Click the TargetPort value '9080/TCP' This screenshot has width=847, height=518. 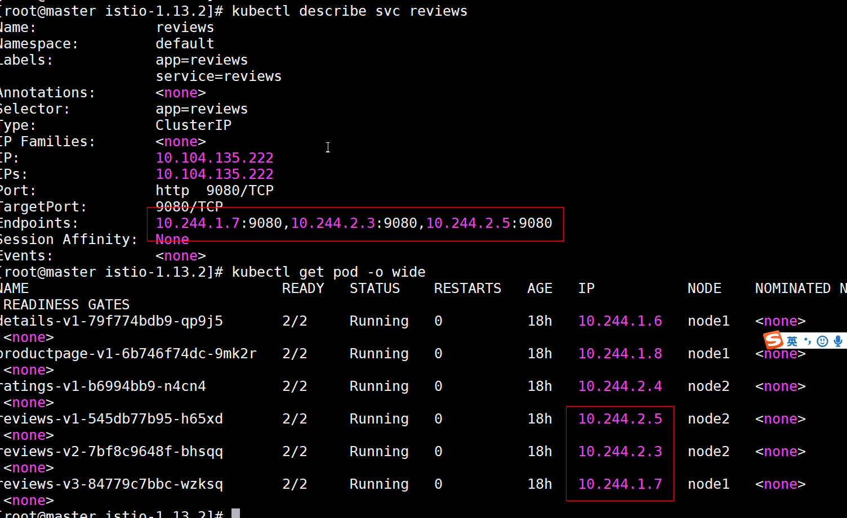[189, 206]
